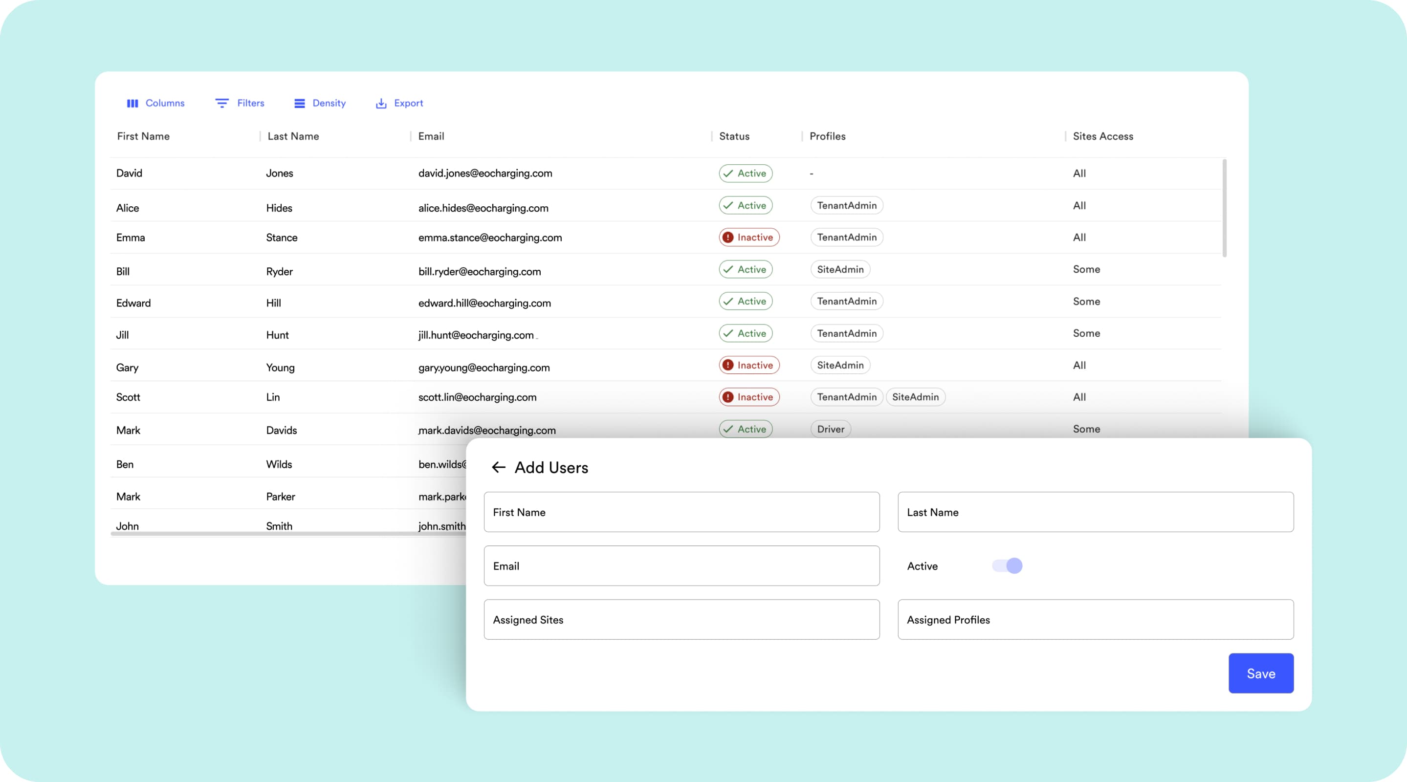Click the Density lines icon
Image resolution: width=1407 pixels, height=782 pixels.
click(x=299, y=103)
